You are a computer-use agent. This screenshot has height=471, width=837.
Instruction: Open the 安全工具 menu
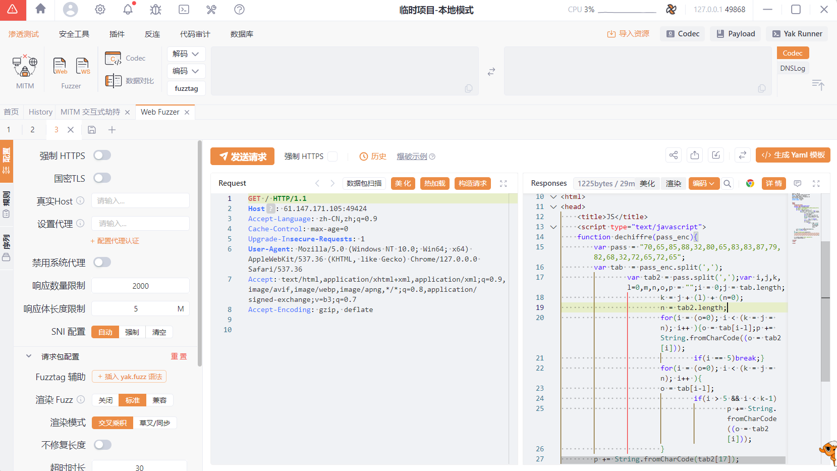pos(74,34)
